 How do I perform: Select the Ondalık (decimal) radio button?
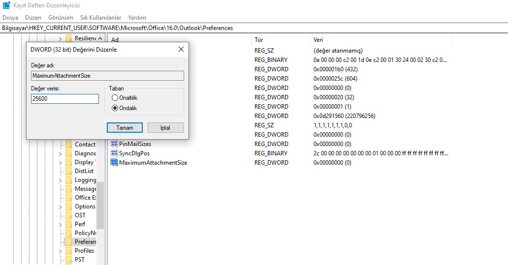point(115,108)
